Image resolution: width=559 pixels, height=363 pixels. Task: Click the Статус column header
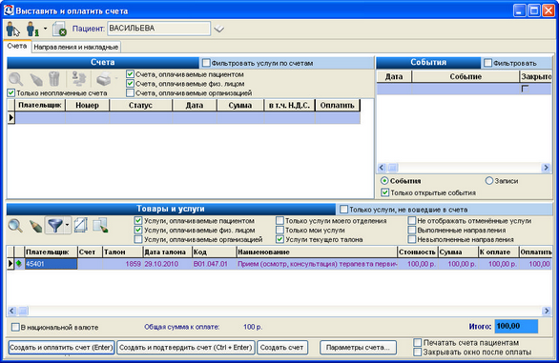141,105
